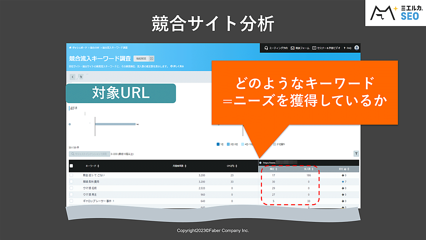The image size is (426, 240).
Task: Go to 競合分析 breadcrumb
Action: (x=95, y=47)
